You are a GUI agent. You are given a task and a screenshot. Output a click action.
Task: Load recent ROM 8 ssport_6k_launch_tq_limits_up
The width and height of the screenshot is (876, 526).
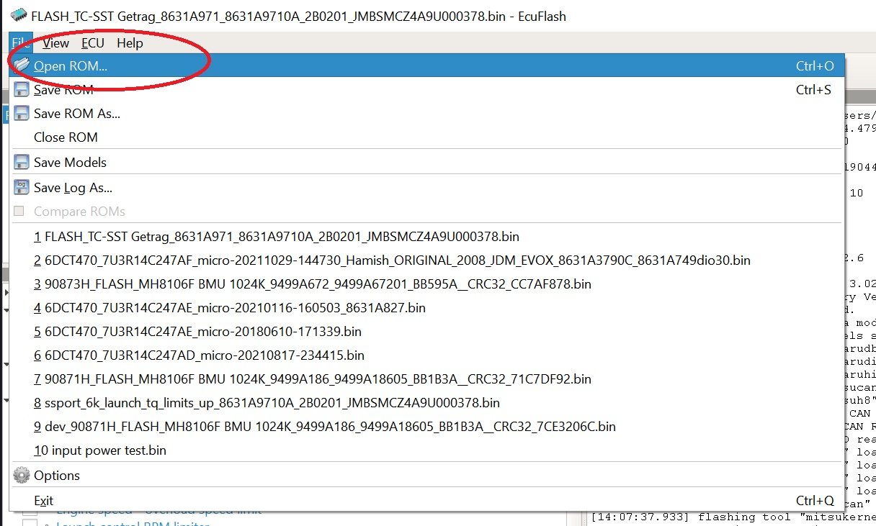pos(426,403)
